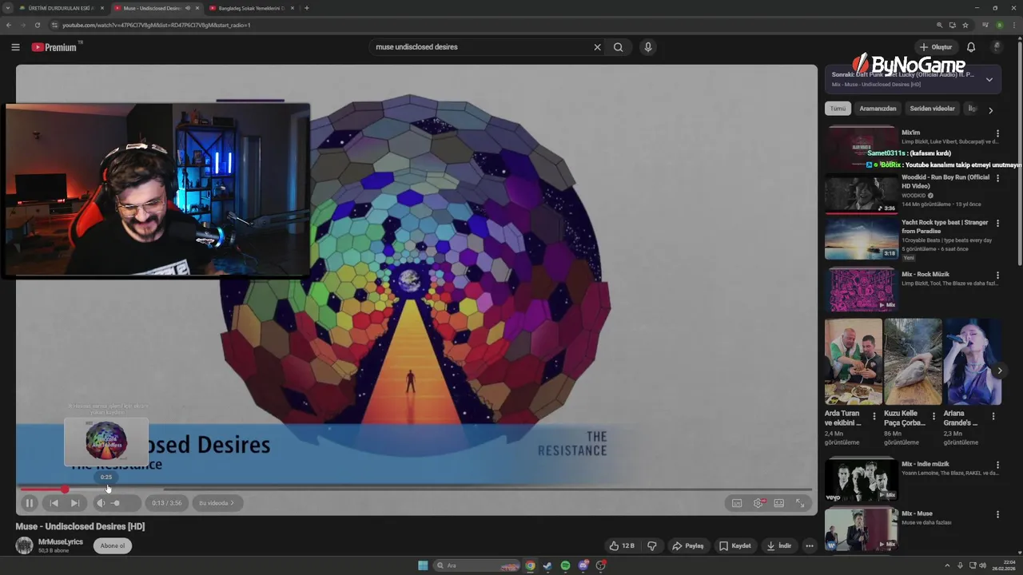This screenshot has height=575, width=1023.
Task: Subscribe with Abone ol button
Action: pyautogui.click(x=113, y=546)
